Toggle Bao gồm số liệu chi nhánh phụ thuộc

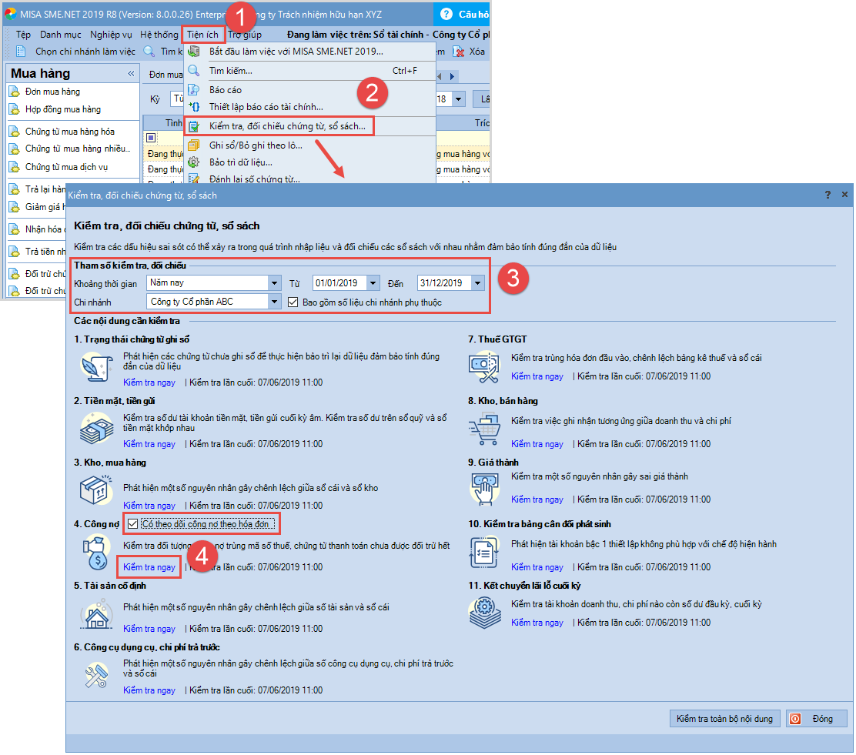[293, 302]
